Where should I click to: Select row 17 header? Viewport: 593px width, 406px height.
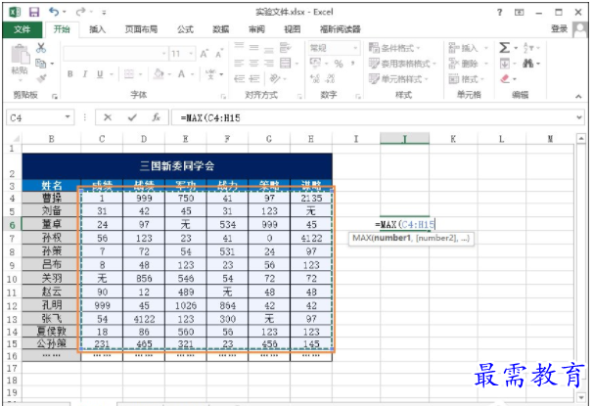coord(12,368)
